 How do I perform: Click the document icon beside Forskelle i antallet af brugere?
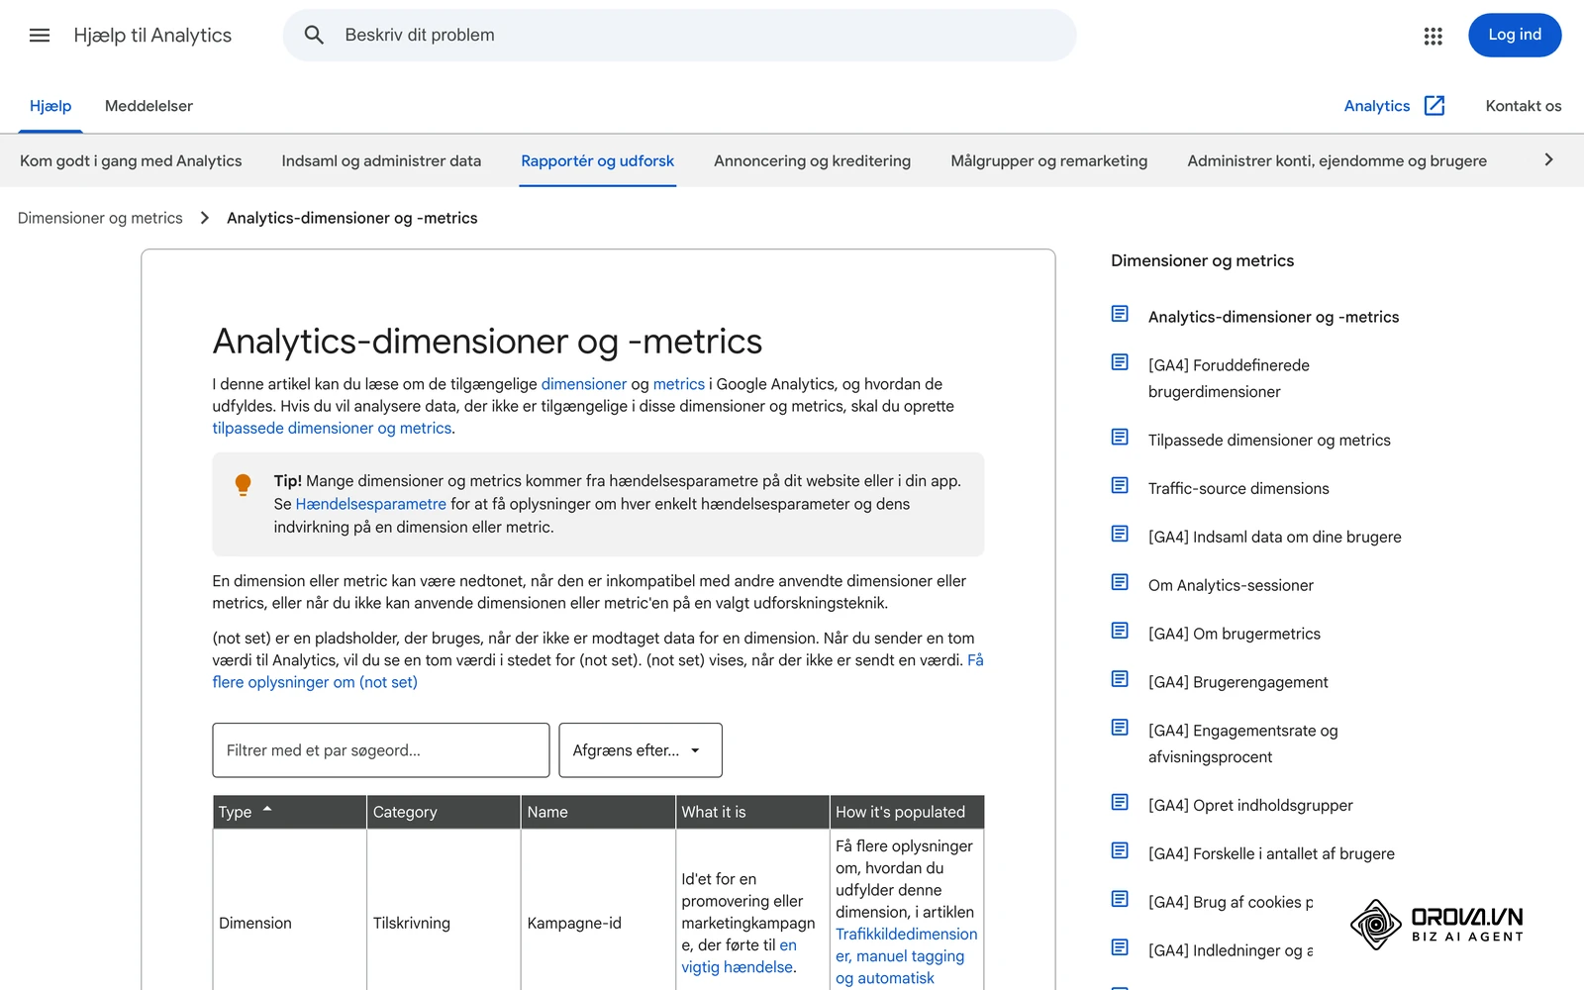click(1120, 851)
